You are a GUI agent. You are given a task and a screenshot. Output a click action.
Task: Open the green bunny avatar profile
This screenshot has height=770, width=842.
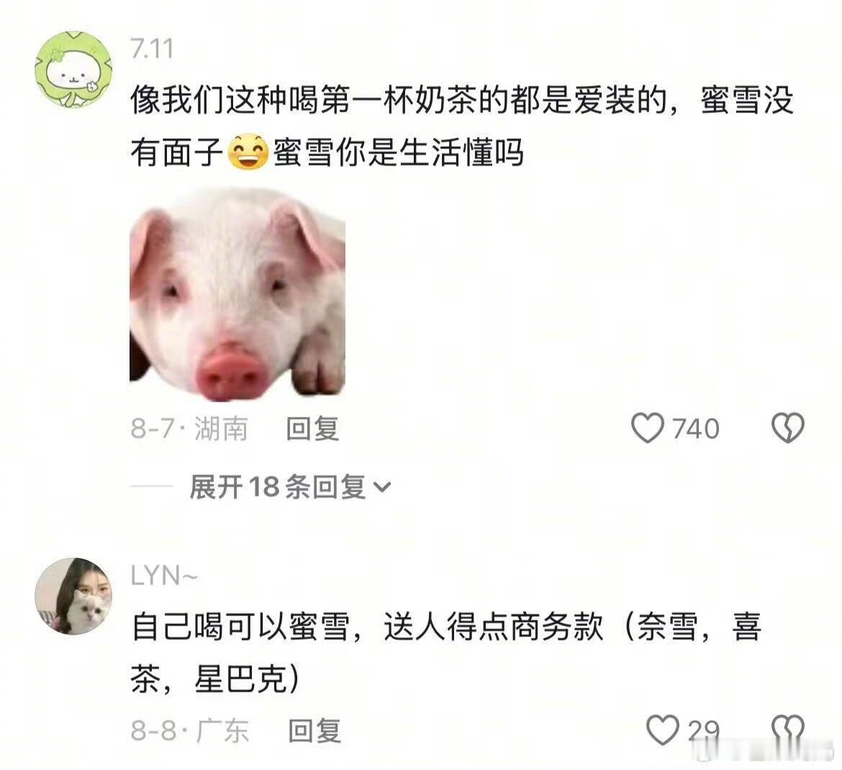point(73,69)
